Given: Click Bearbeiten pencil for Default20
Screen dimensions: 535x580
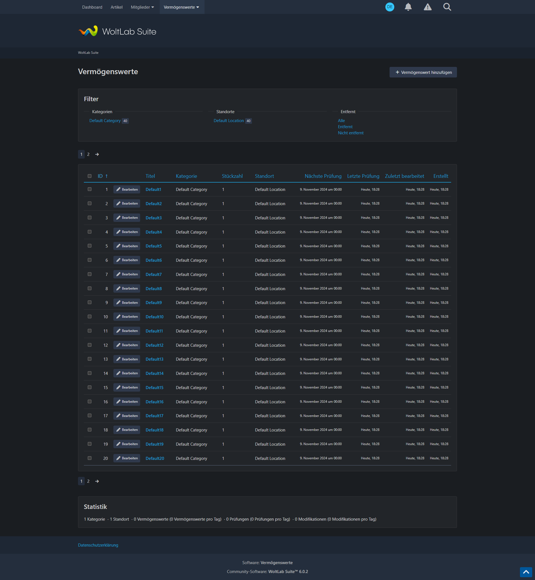Looking at the screenshot, I should point(127,458).
